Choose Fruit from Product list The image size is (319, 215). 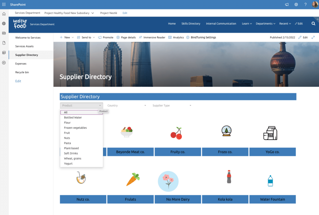pyautogui.click(x=81, y=133)
